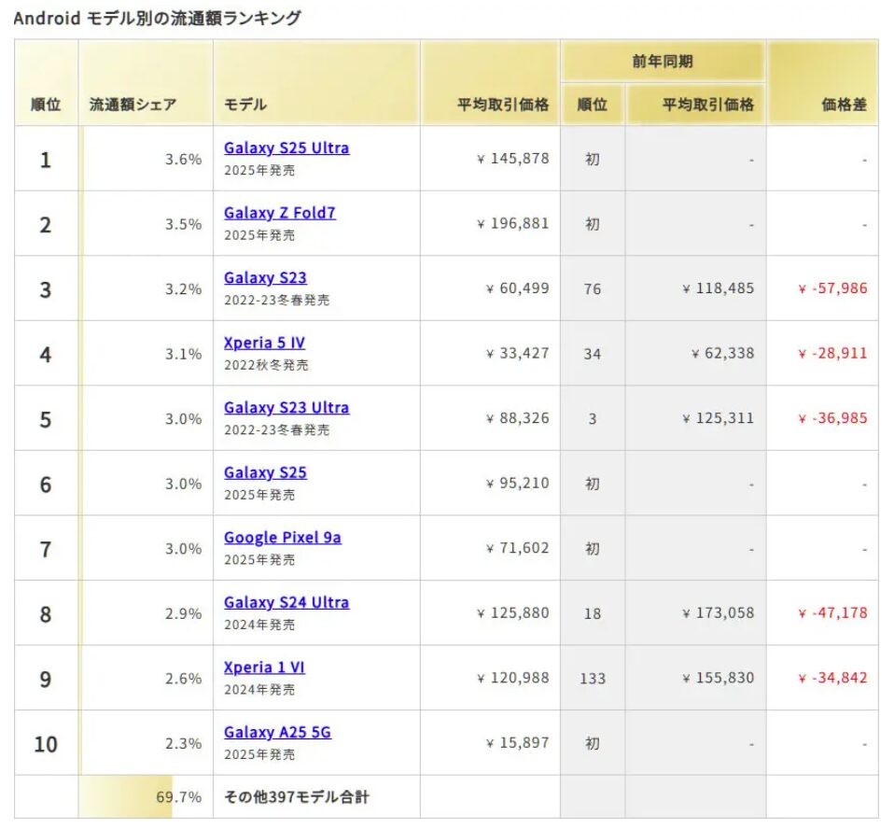The width and height of the screenshot is (894, 829).
Task: Click the 流通額シェア column header
Action: pyautogui.click(x=133, y=105)
